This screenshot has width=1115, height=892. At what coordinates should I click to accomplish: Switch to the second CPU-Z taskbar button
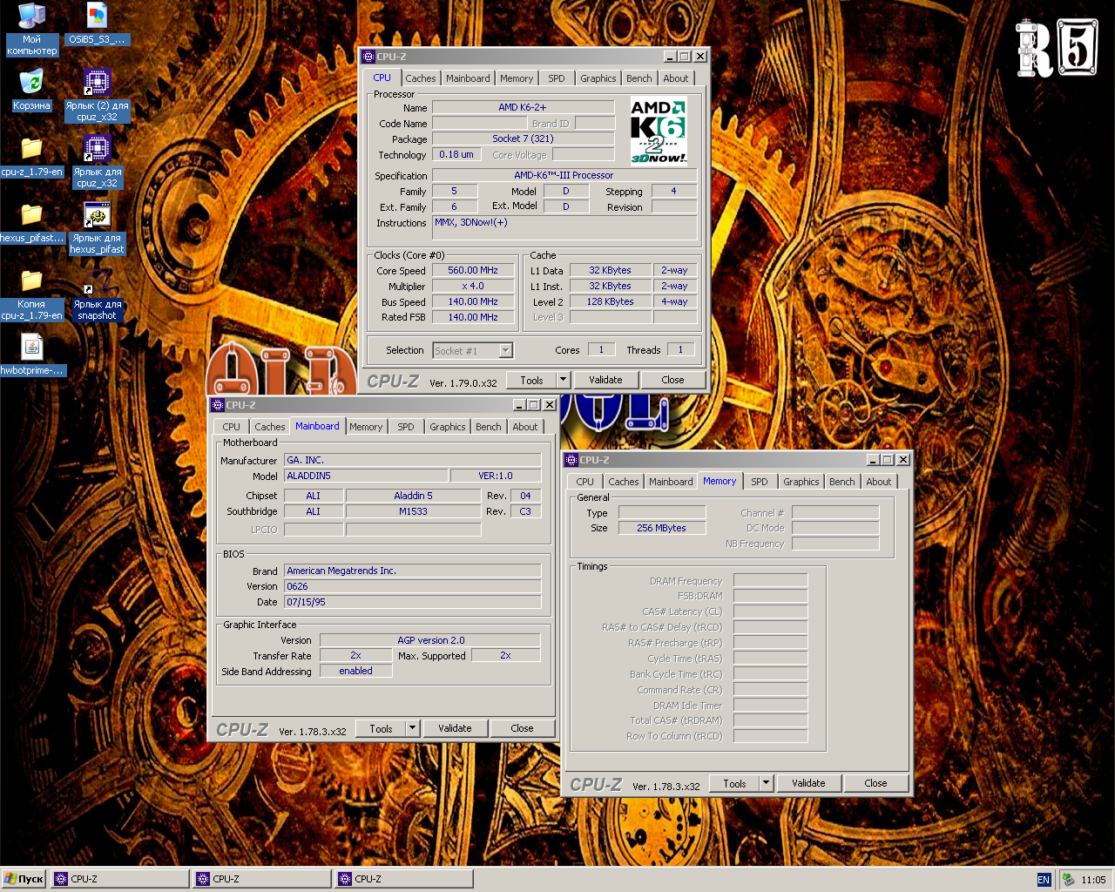[x=262, y=879]
